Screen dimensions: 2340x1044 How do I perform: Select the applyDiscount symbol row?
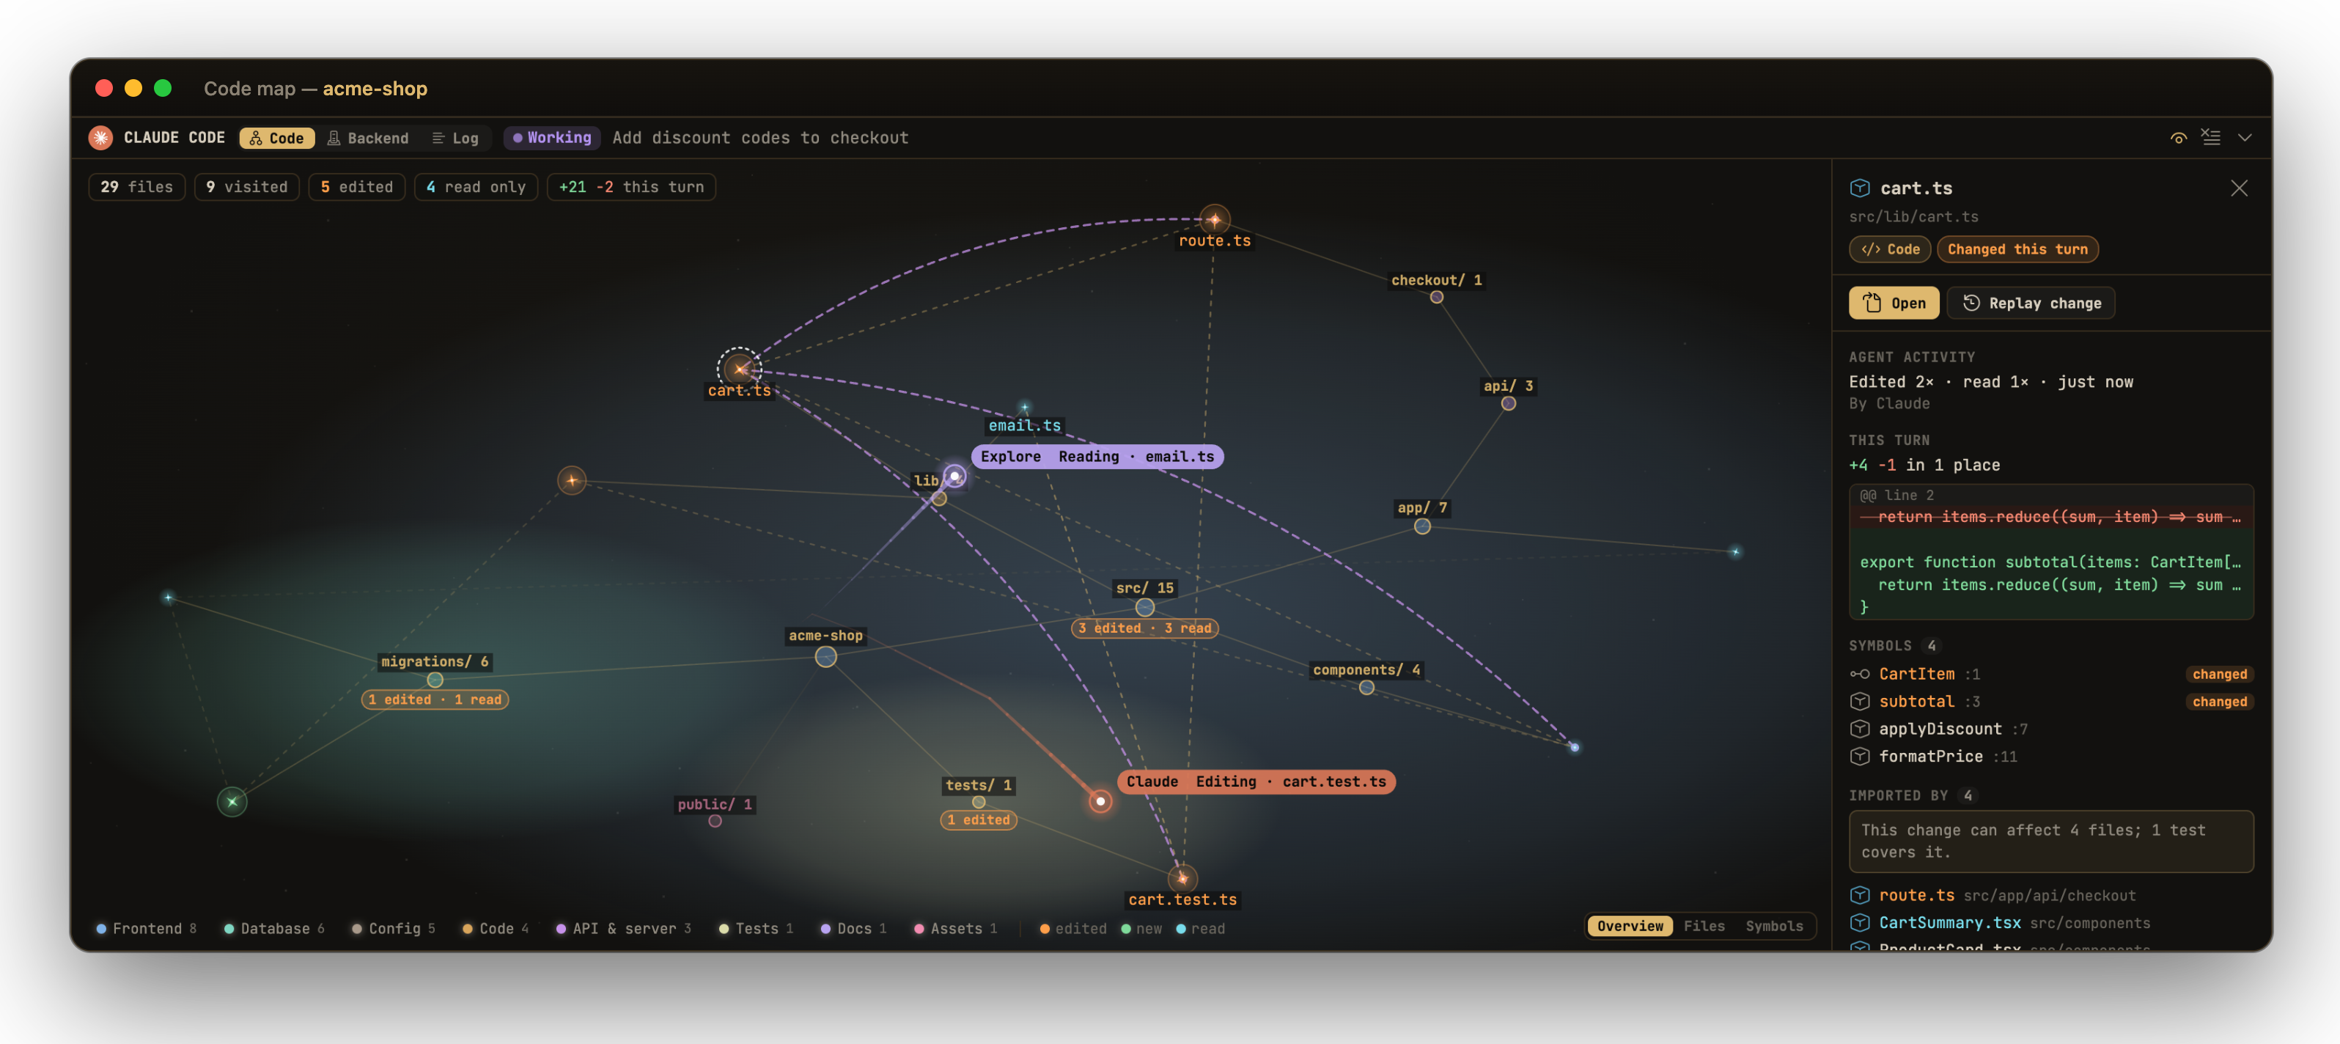tap(2051, 729)
